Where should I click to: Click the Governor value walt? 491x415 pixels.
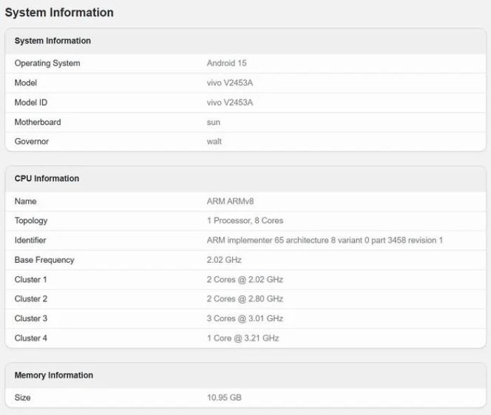(x=214, y=142)
